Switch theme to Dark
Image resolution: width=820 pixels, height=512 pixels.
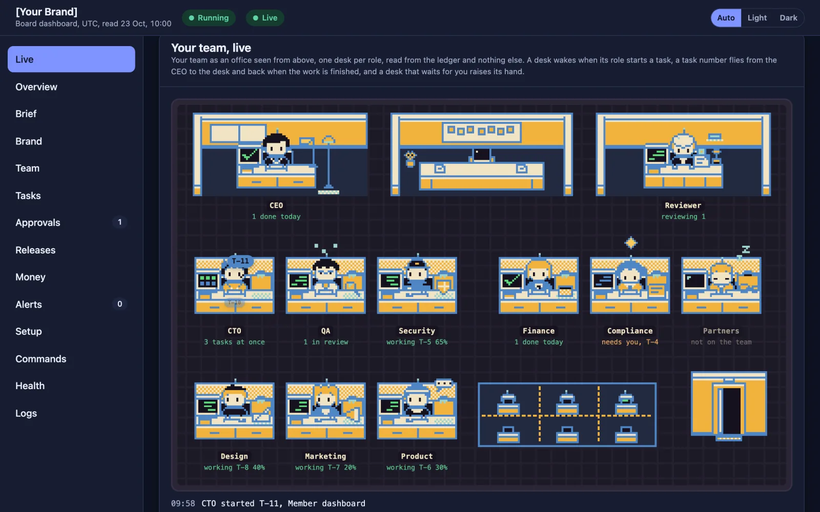788,18
